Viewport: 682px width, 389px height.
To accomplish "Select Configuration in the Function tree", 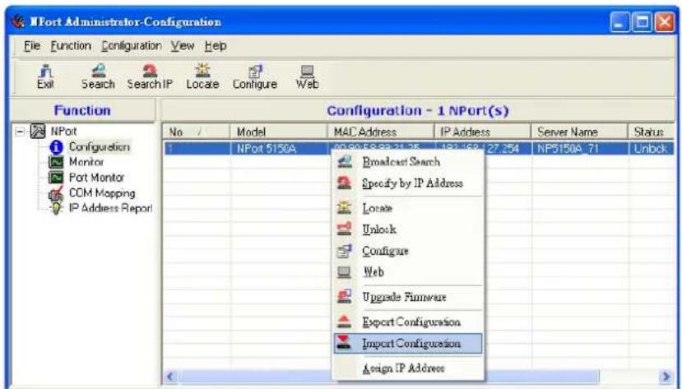I will click(x=100, y=147).
